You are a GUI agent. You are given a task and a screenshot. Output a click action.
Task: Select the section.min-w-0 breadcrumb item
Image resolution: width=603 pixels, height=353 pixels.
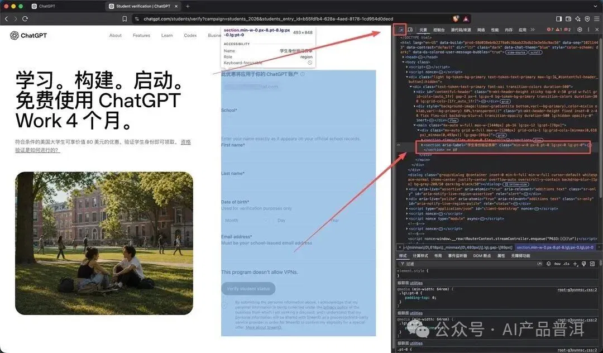coord(554,247)
